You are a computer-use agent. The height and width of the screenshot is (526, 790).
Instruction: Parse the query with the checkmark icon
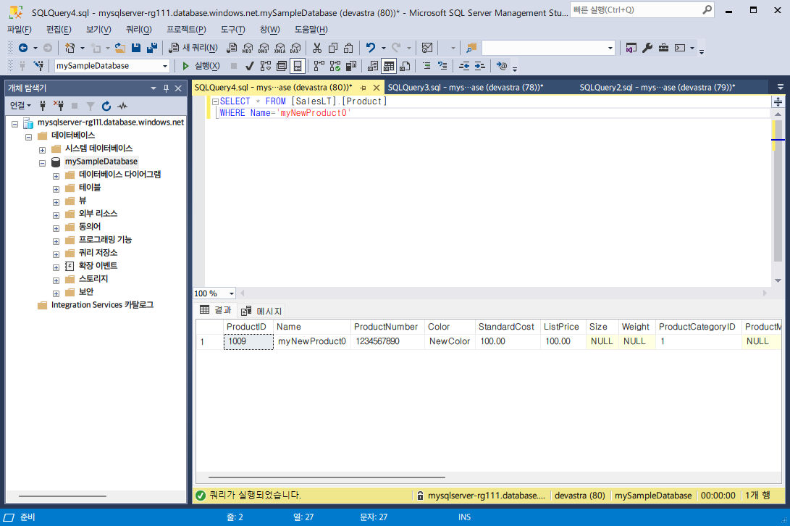tap(249, 65)
